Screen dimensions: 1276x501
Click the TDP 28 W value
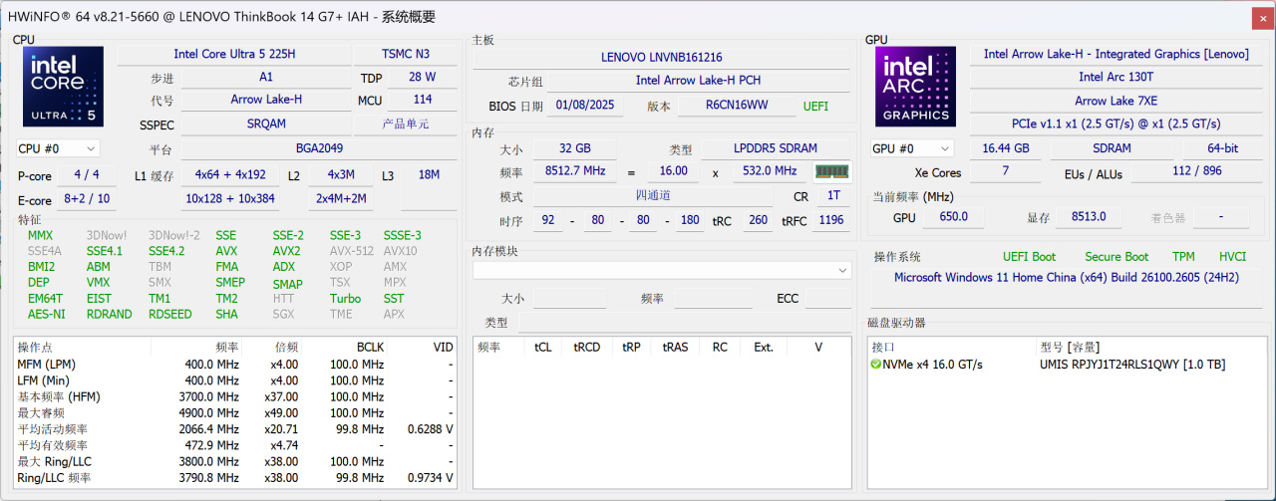tap(423, 77)
